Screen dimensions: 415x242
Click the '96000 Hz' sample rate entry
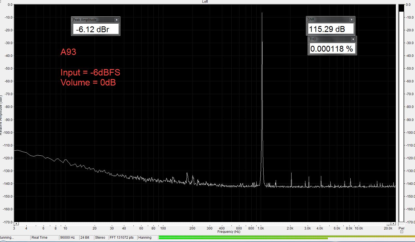click(69, 238)
